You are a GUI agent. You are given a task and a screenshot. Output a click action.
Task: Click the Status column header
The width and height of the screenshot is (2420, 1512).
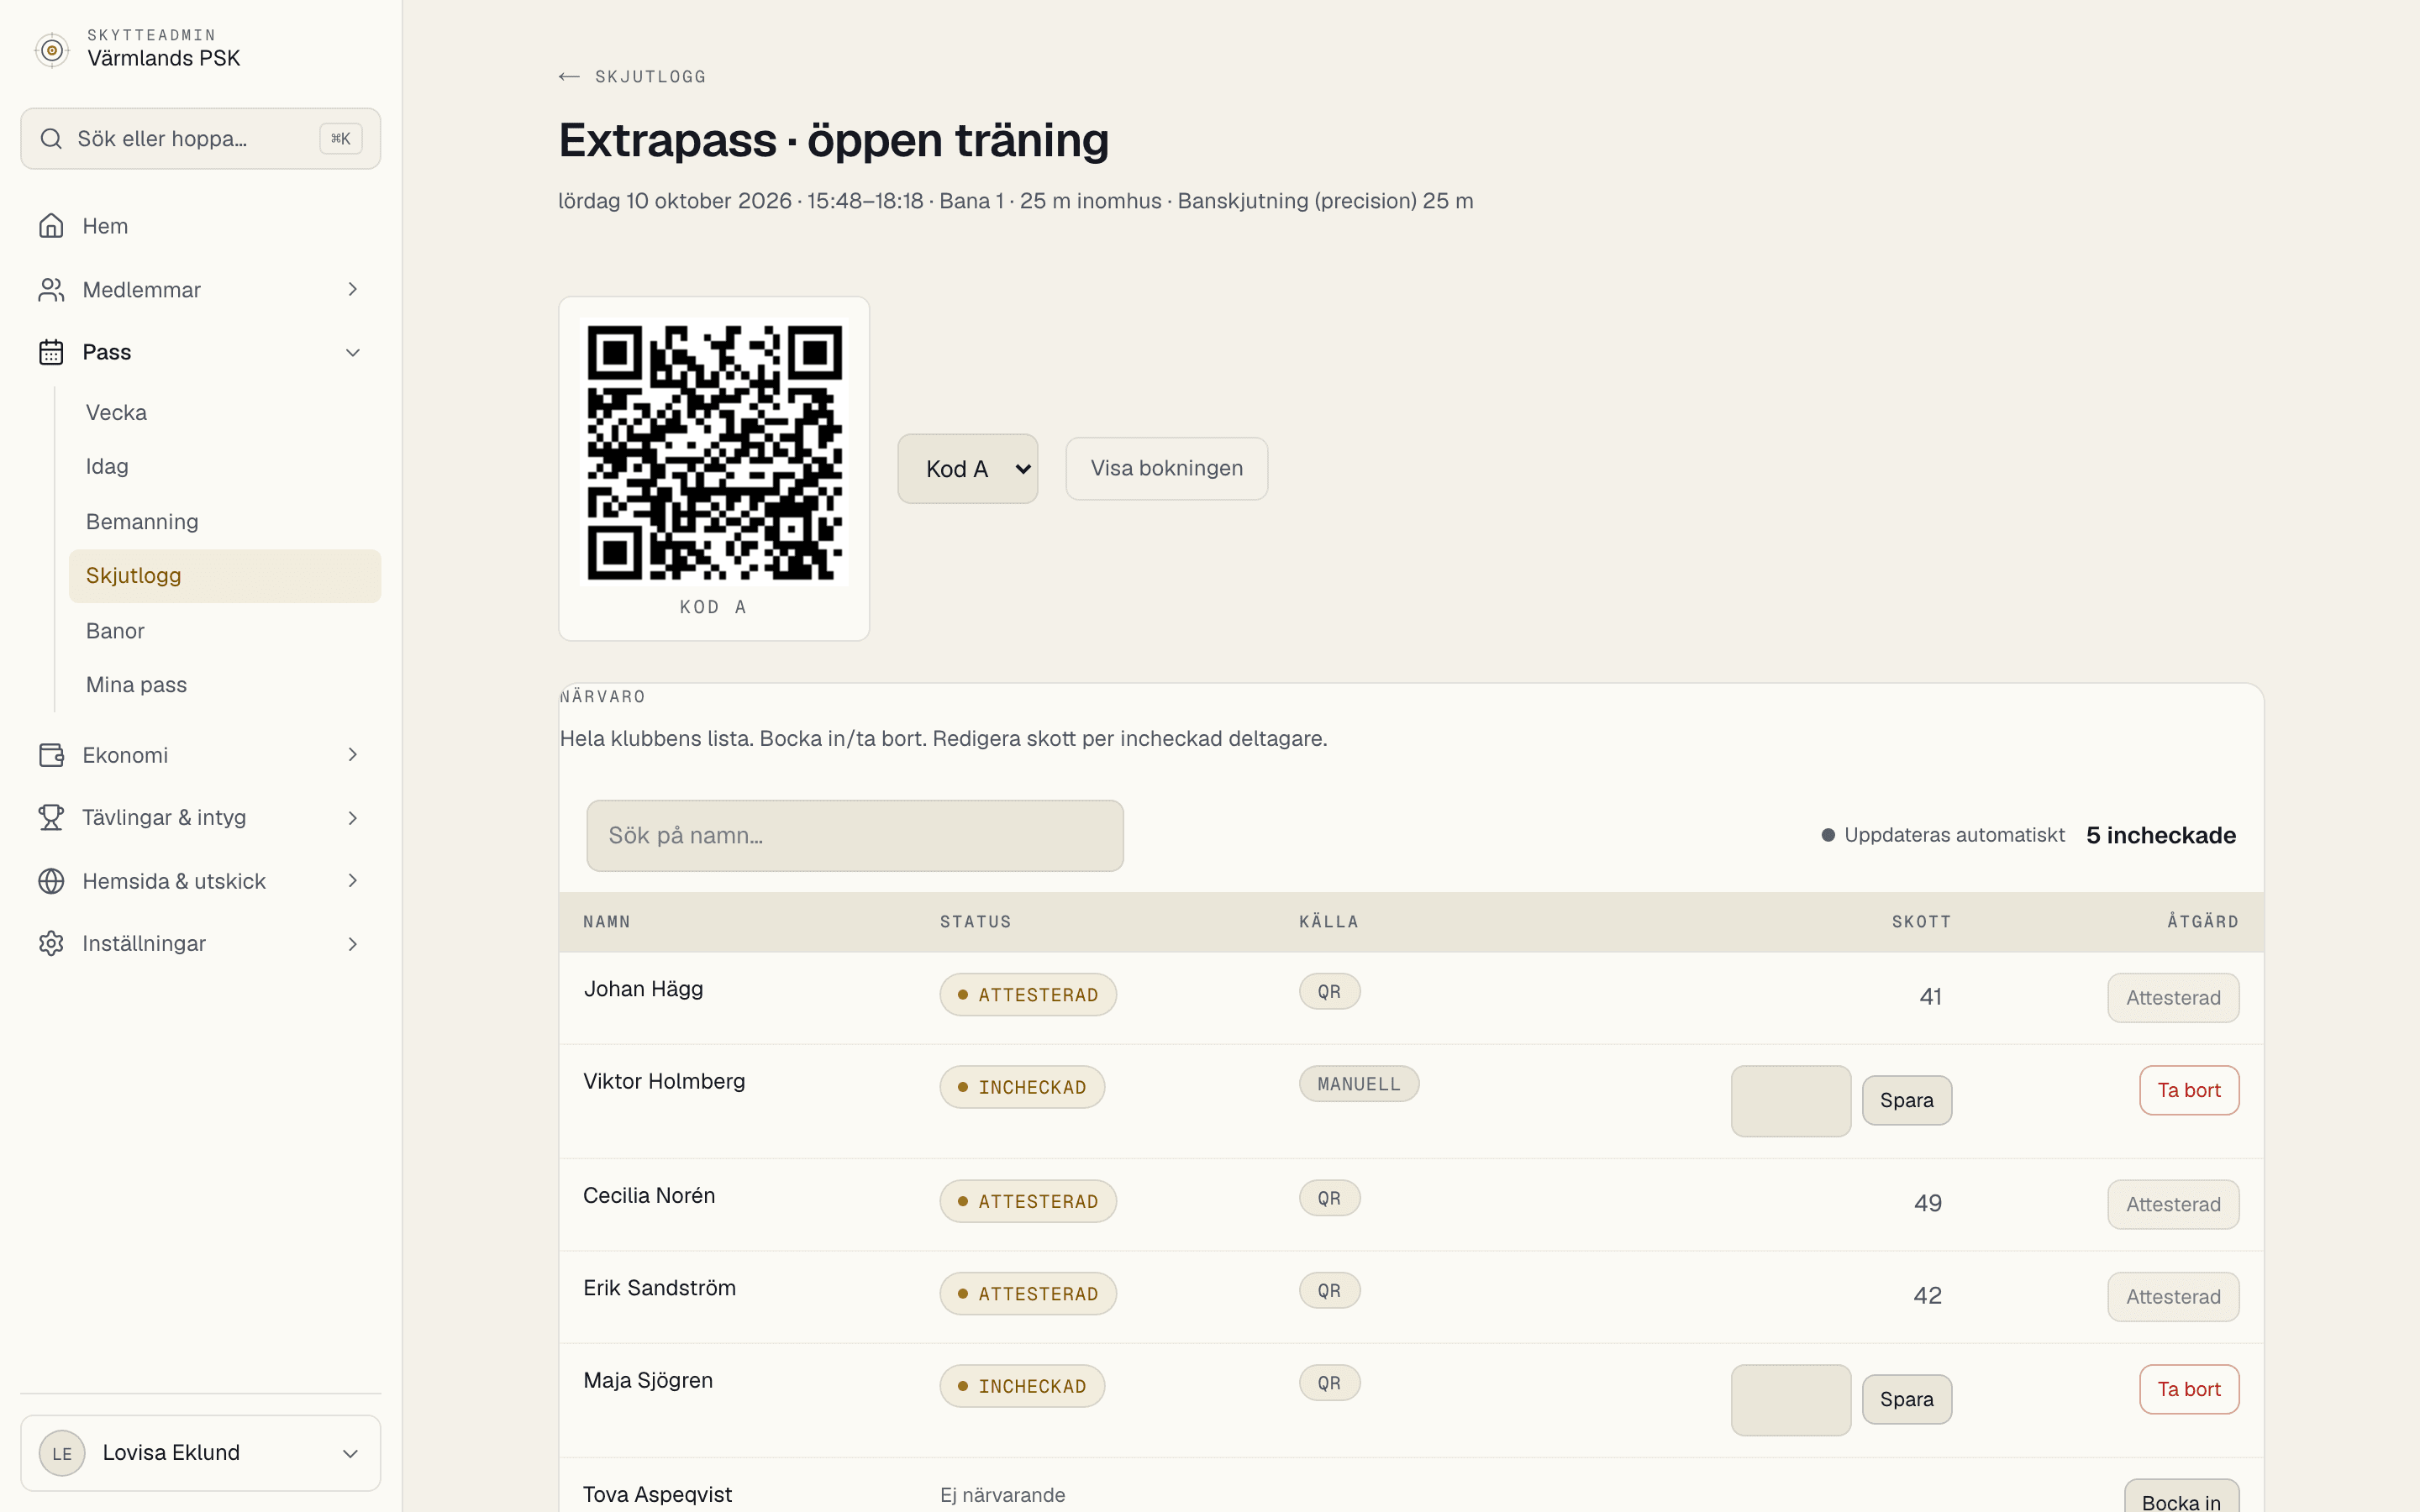point(975,922)
